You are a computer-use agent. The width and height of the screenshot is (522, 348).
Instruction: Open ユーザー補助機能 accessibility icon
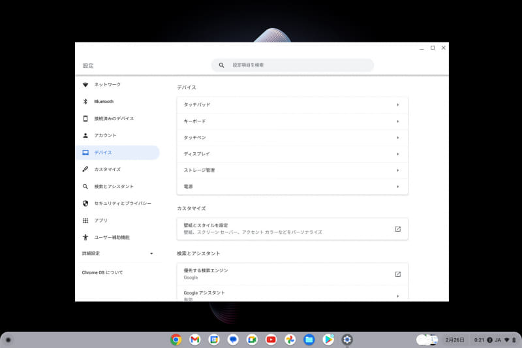(85, 238)
